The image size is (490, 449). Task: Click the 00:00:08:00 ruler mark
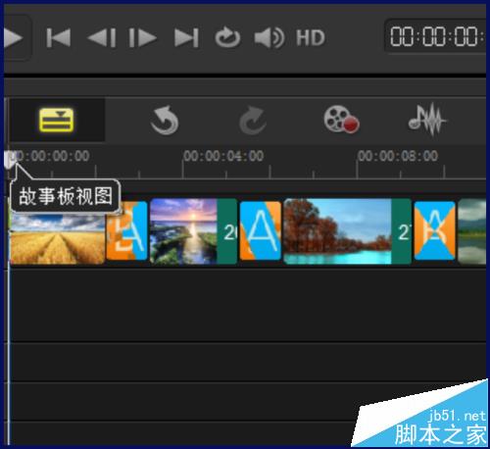click(398, 156)
